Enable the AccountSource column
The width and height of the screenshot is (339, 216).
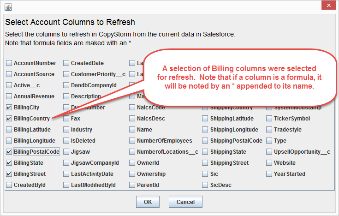[9, 74]
